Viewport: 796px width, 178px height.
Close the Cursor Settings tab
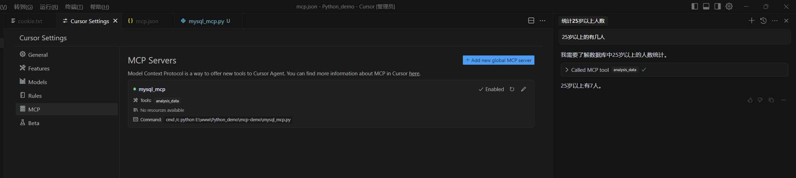115,21
